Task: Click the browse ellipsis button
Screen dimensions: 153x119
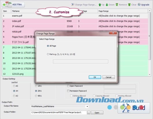Action: pyautogui.click(x=89, y=113)
